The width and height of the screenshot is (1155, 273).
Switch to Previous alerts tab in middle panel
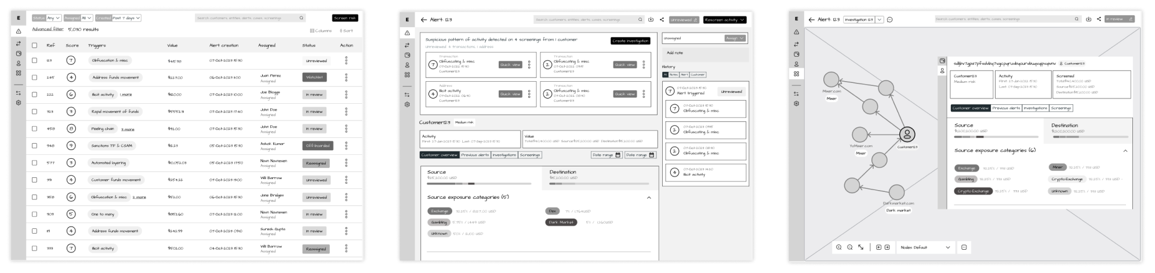tap(475, 155)
